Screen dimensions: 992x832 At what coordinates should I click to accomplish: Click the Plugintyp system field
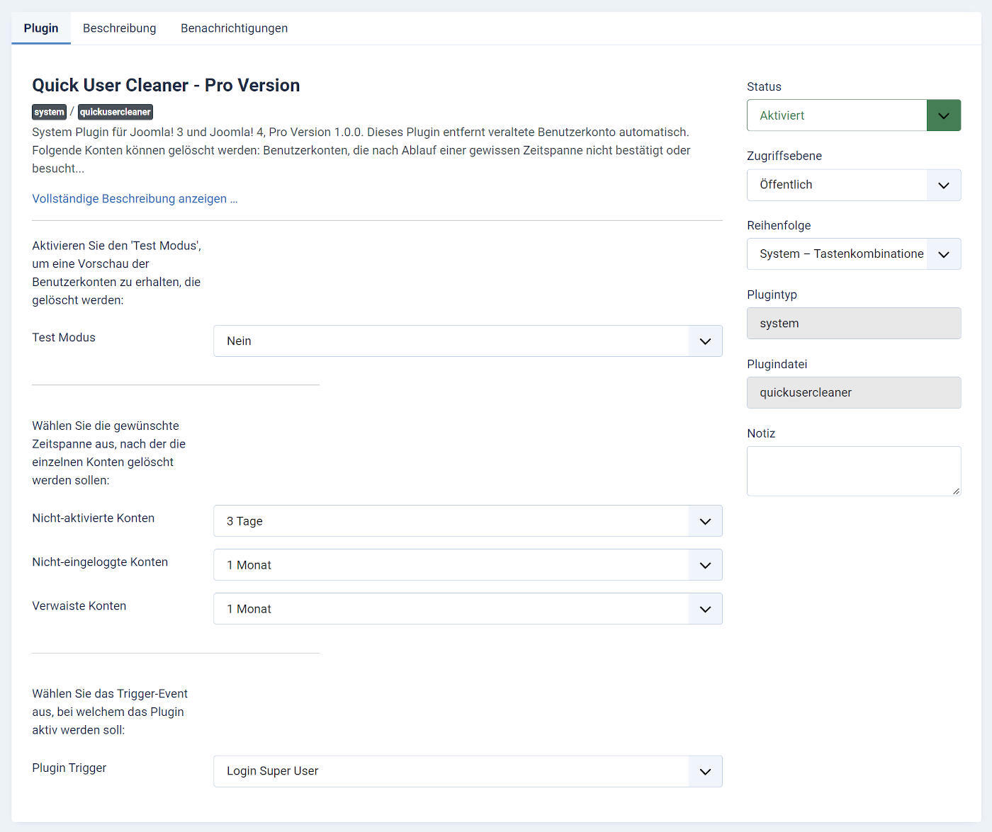[853, 324]
